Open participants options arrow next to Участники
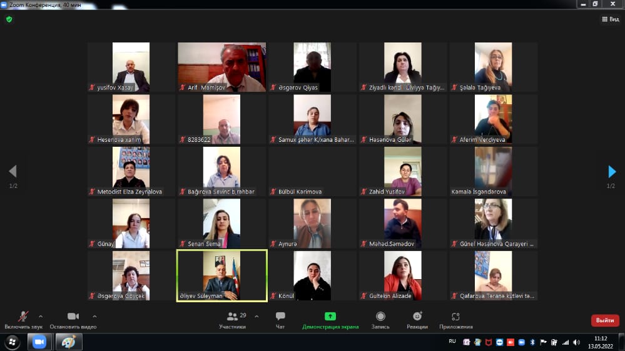 pyautogui.click(x=257, y=316)
